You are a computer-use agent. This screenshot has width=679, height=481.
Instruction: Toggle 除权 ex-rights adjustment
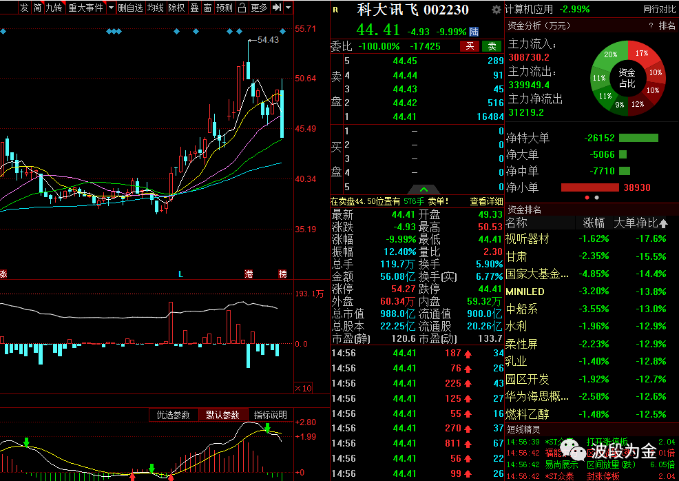click(x=176, y=8)
